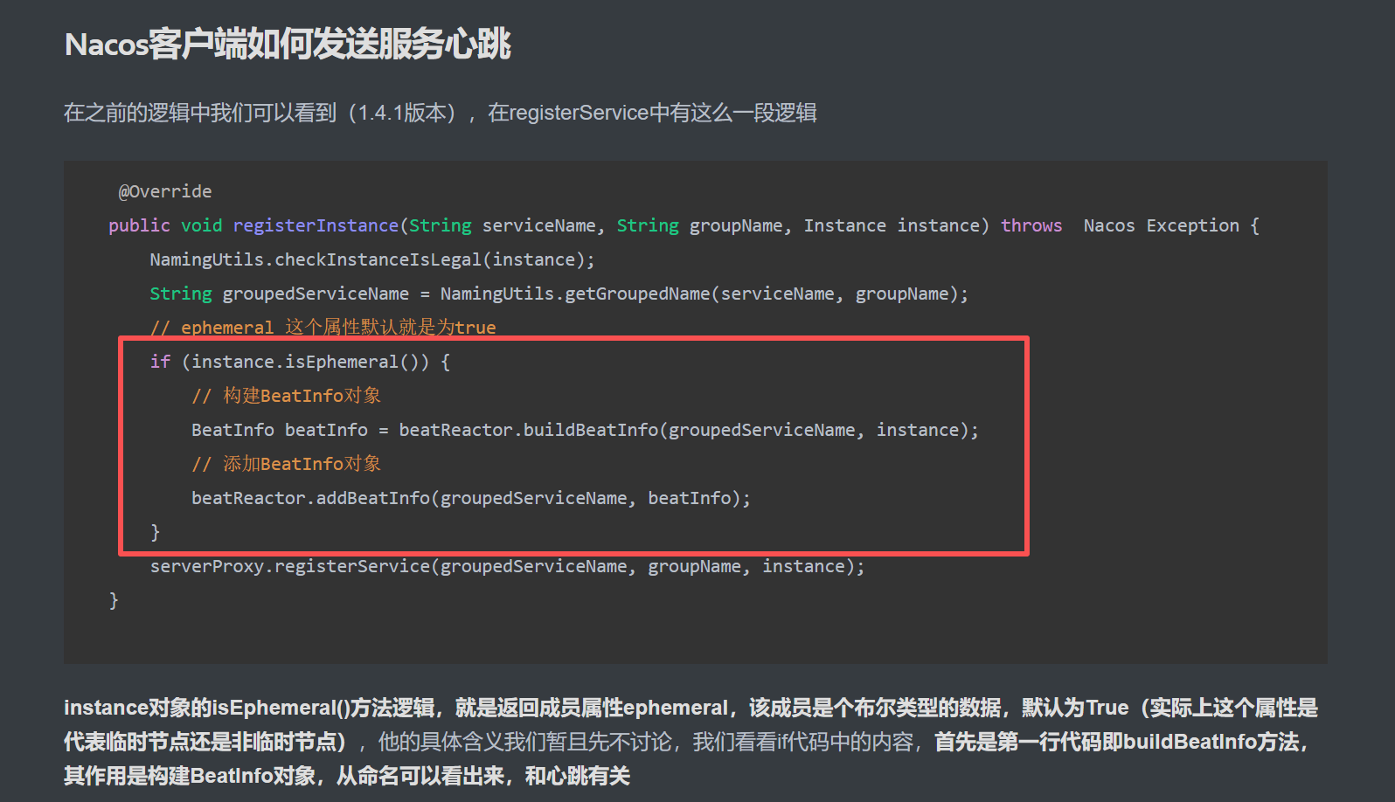This screenshot has height=802, width=1395.
Task: Click the method's final closing brace
Action: click(114, 600)
